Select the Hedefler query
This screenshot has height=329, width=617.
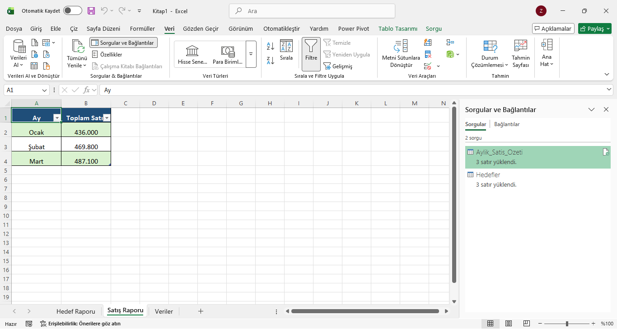point(538,179)
